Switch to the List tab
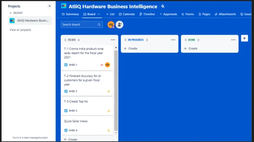The width and height of the screenshot is (254, 142). (110, 14)
